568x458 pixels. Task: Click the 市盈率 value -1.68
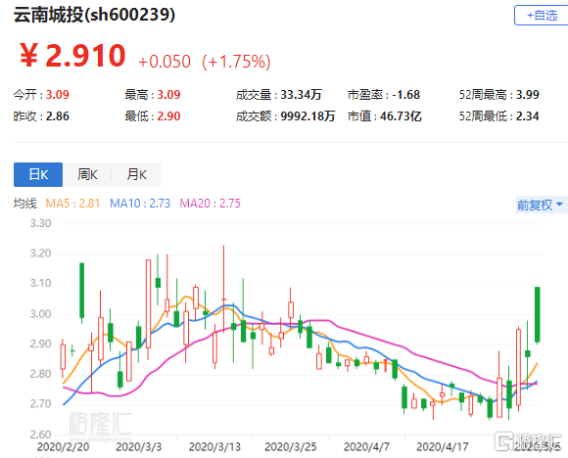[406, 95]
